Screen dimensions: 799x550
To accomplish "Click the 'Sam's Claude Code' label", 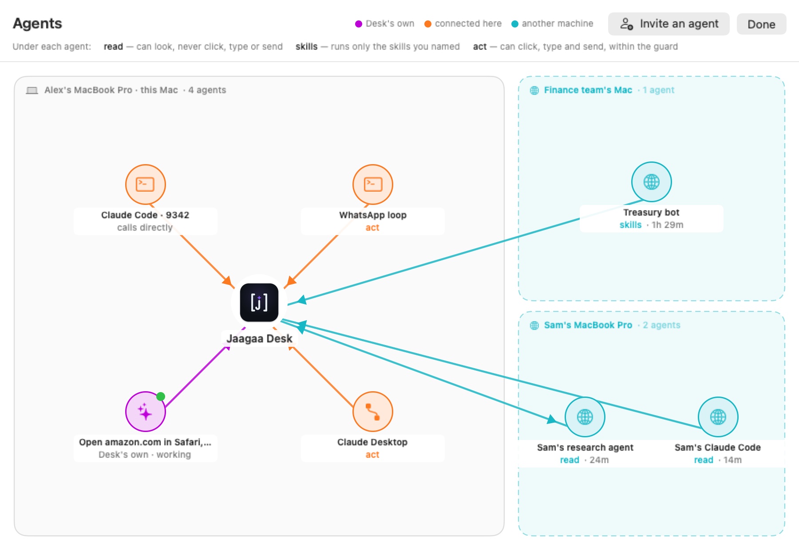I will pyautogui.click(x=718, y=448).
